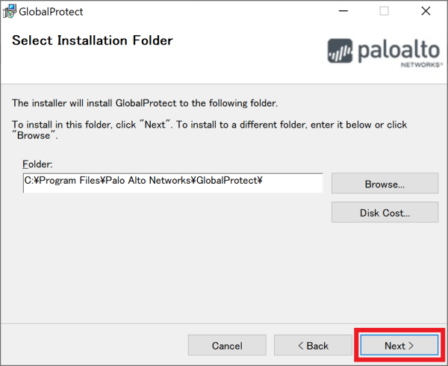Viewport: 448px width, 366px height.
Task: Cancel the installation
Action: tap(227, 346)
